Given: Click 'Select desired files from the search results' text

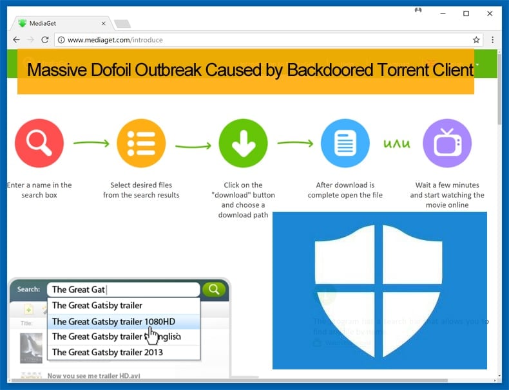Looking at the screenshot, I should point(141,190).
